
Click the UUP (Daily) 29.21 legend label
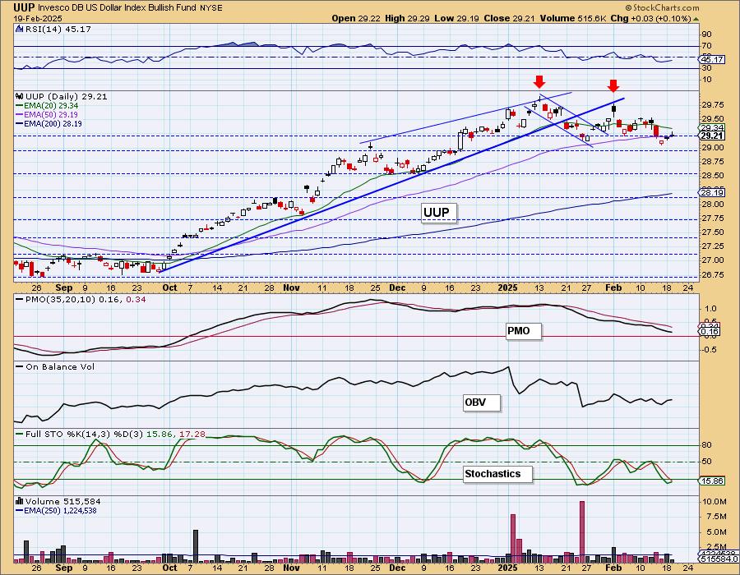66,96
